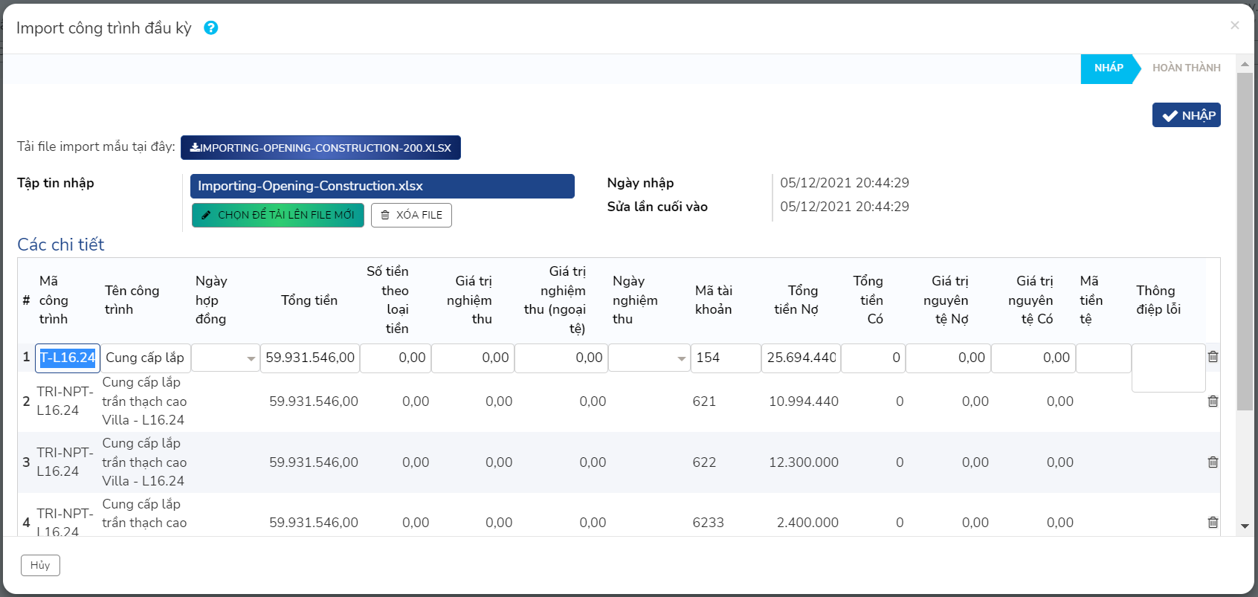Edit Tổng tiền Nợ field 25.694.440
Image resolution: width=1258 pixels, height=597 pixels.
pyautogui.click(x=801, y=358)
